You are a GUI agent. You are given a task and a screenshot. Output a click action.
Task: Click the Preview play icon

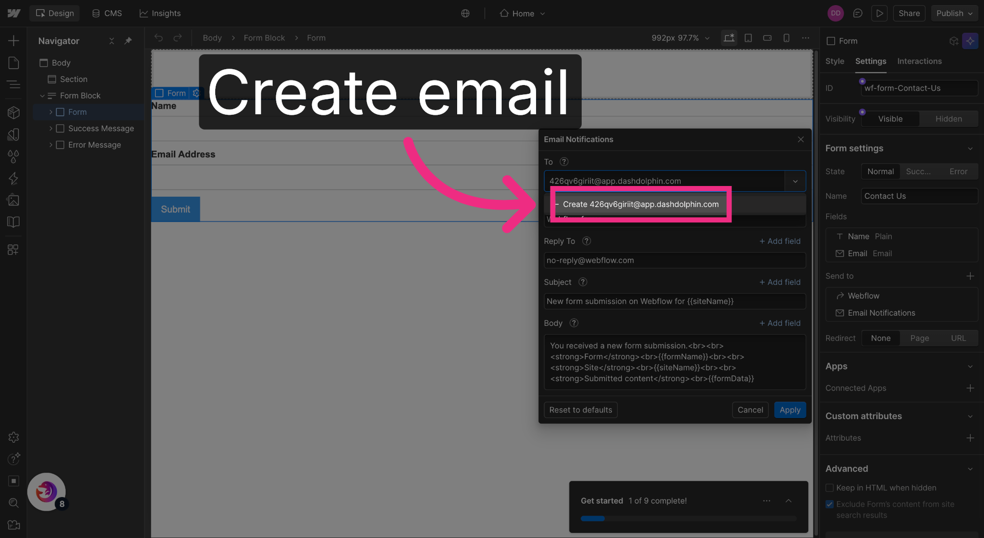point(879,13)
